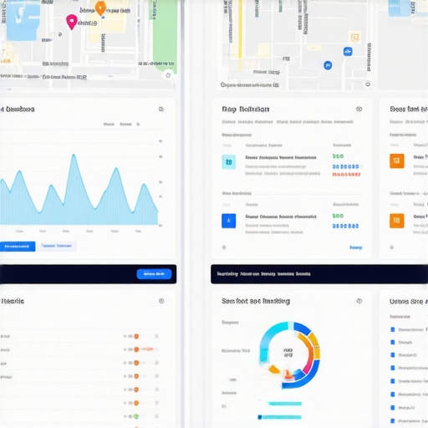This screenshot has height=428, width=428.
Task: Select the blue circular marker on right map
Action: 328,65
